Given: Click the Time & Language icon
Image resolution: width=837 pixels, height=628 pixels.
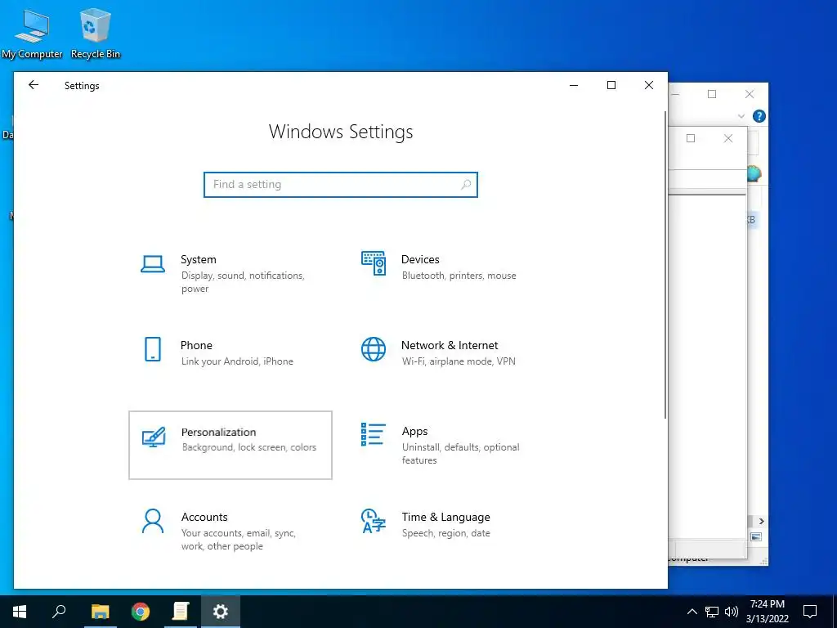Looking at the screenshot, I should [x=373, y=521].
